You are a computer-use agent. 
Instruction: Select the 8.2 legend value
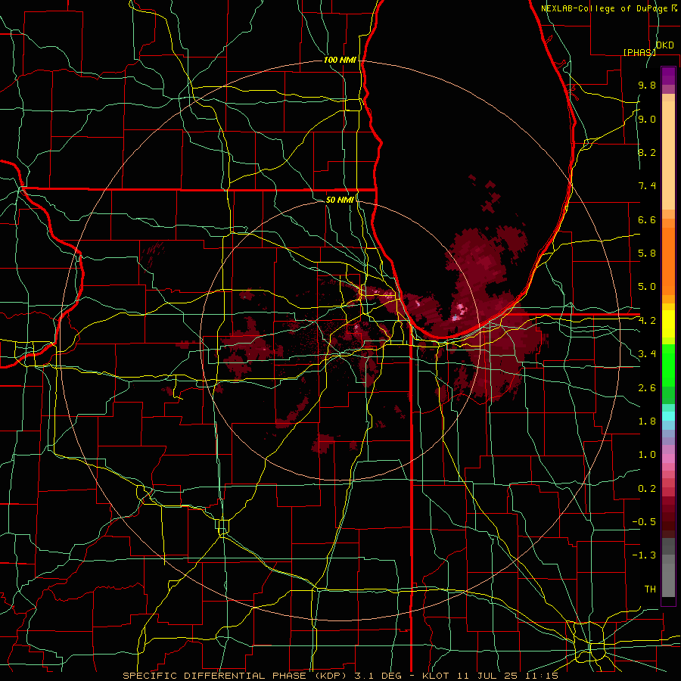[647, 152]
